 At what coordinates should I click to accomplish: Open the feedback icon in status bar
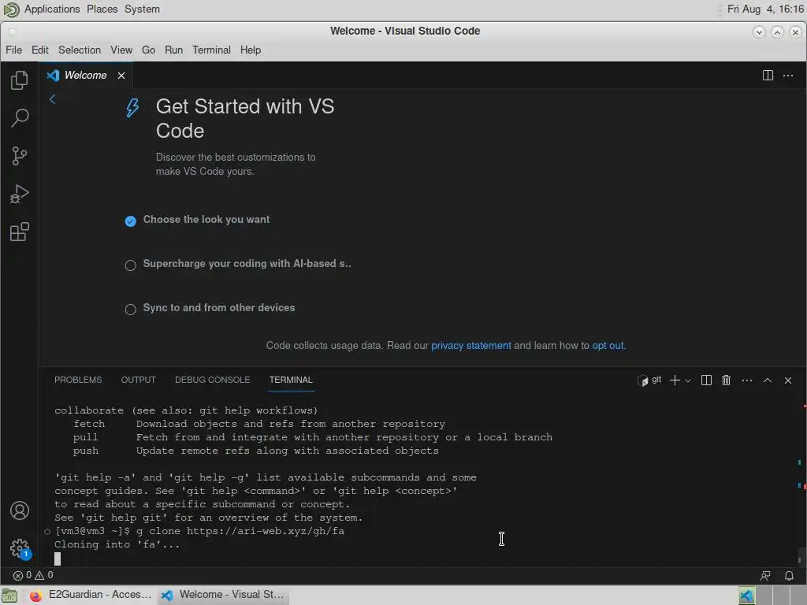coord(765,576)
